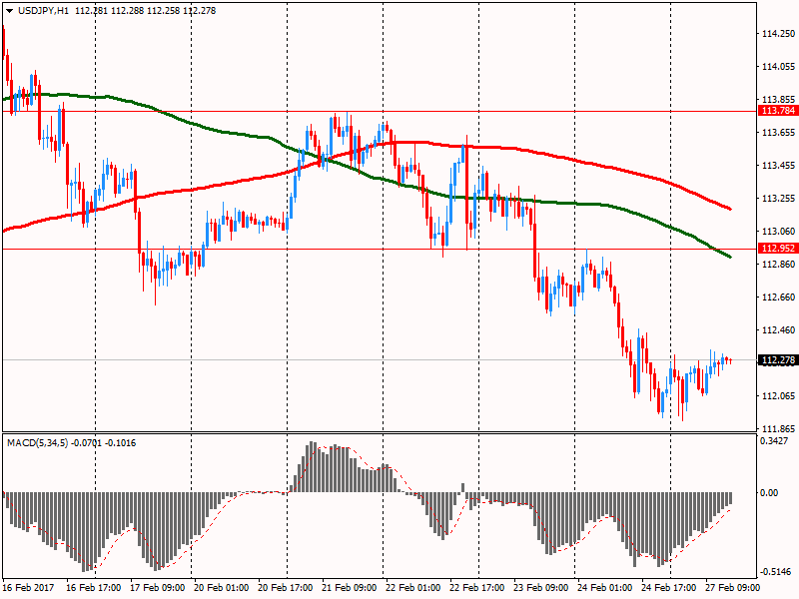Screen dimensions: 799x599
Task: Select the 113.784 red price level label
Action: [x=778, y=111]
